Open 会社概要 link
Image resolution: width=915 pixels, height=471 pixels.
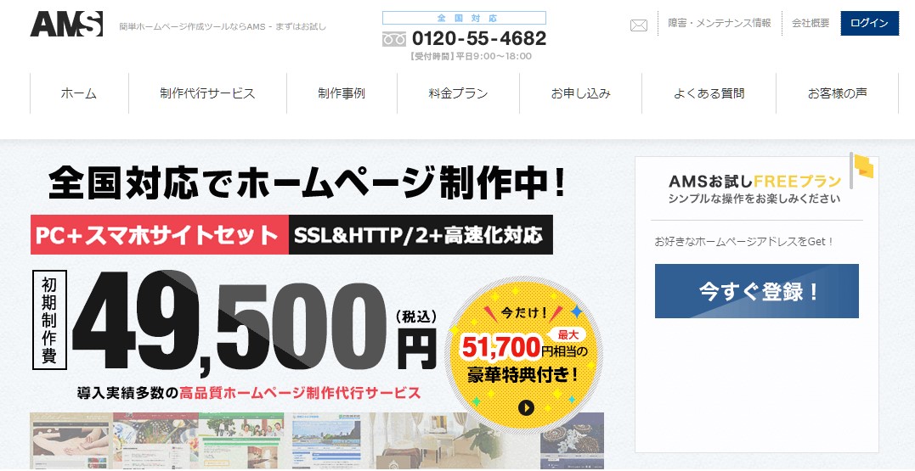coord(811,23)
